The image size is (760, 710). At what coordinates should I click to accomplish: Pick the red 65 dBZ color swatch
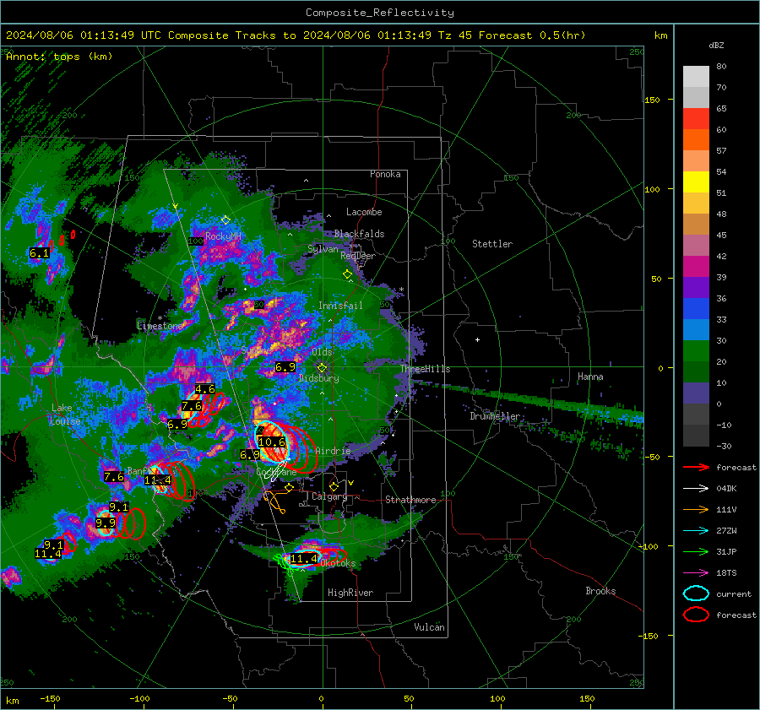pyautogui.click(x=696, y=118)
